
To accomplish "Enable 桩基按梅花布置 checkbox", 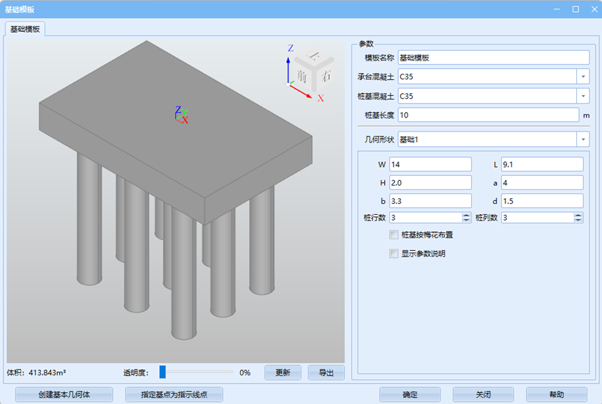I will tap(394, 235).
